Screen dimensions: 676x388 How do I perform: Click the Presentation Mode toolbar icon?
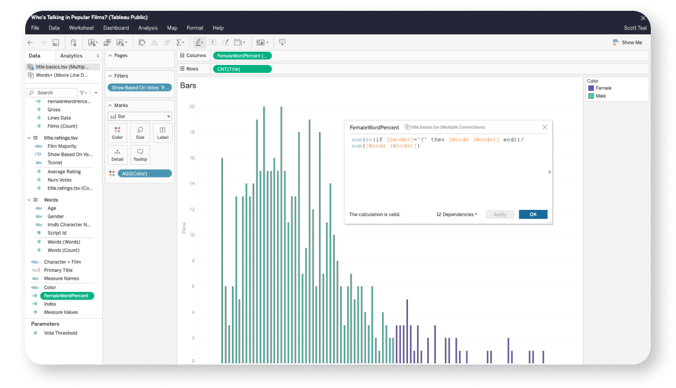click(282, 43)
